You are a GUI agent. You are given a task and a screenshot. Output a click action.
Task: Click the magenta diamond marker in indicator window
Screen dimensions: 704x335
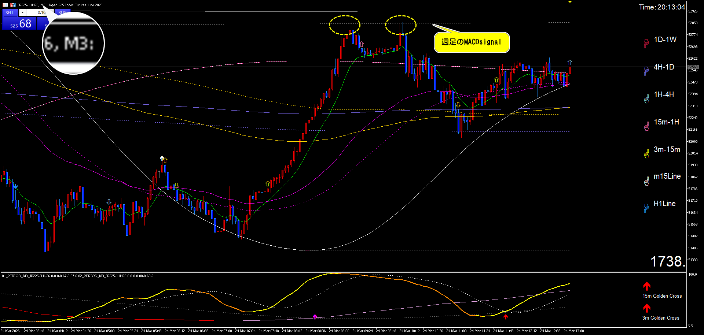(x=315, y=316)
